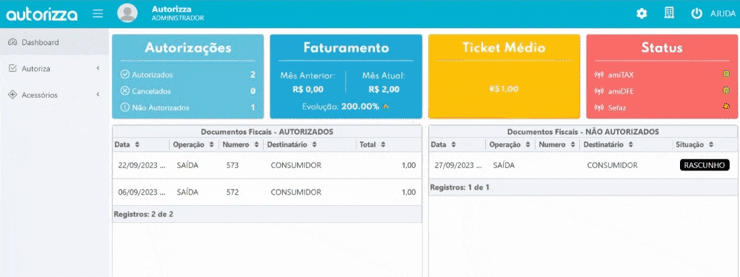The height and width of the screenshot is (277, 740).
Task: Select the authorized document number 573 row
Action: [267, 165]
